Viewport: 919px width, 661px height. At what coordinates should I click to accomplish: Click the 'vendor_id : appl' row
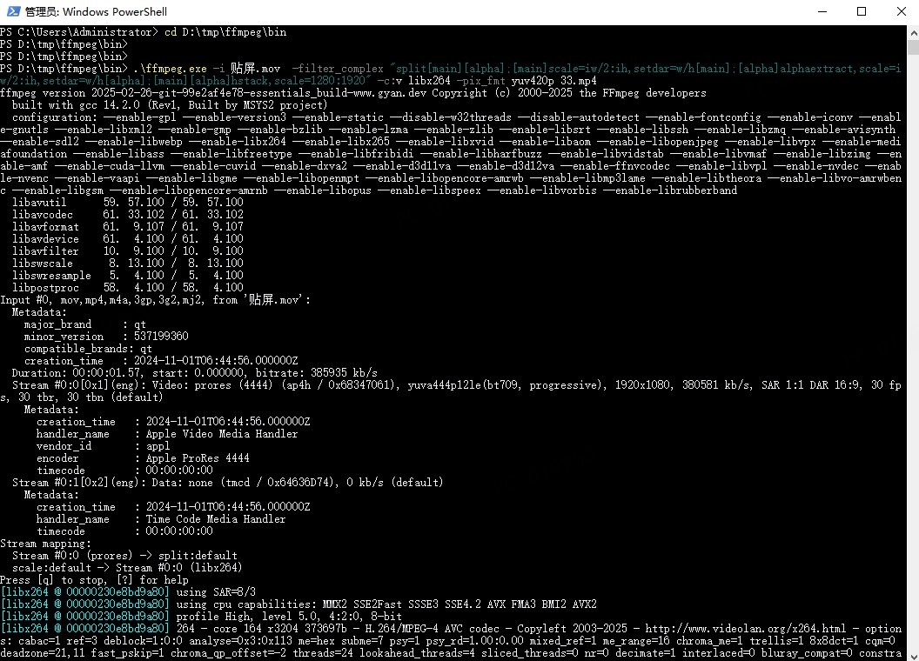tap(104, 446)
